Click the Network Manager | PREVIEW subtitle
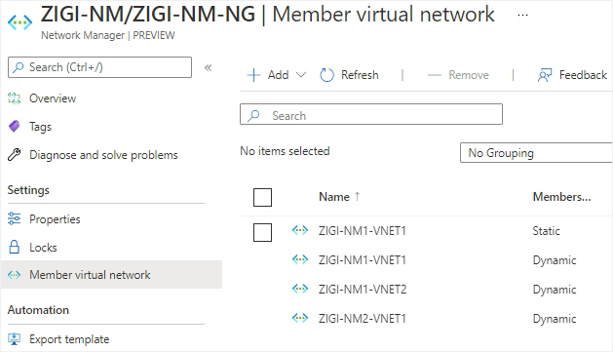This screenshot has height=352, width=613. click(108, 35)
